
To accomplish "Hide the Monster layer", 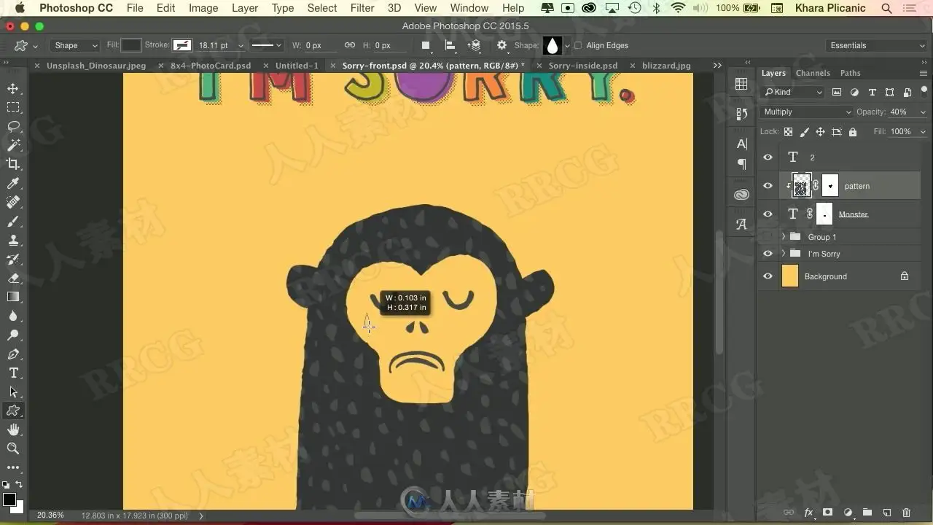I will point(768,214).
